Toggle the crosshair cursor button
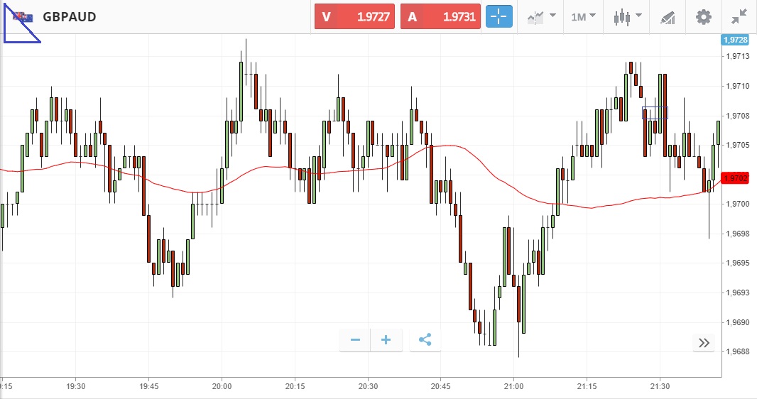 tap(499, 17)
